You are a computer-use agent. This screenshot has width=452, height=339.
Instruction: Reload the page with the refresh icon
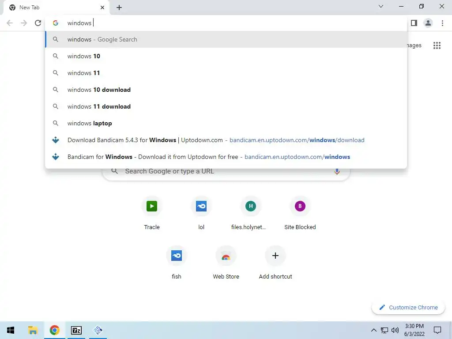tap(38, 23)
